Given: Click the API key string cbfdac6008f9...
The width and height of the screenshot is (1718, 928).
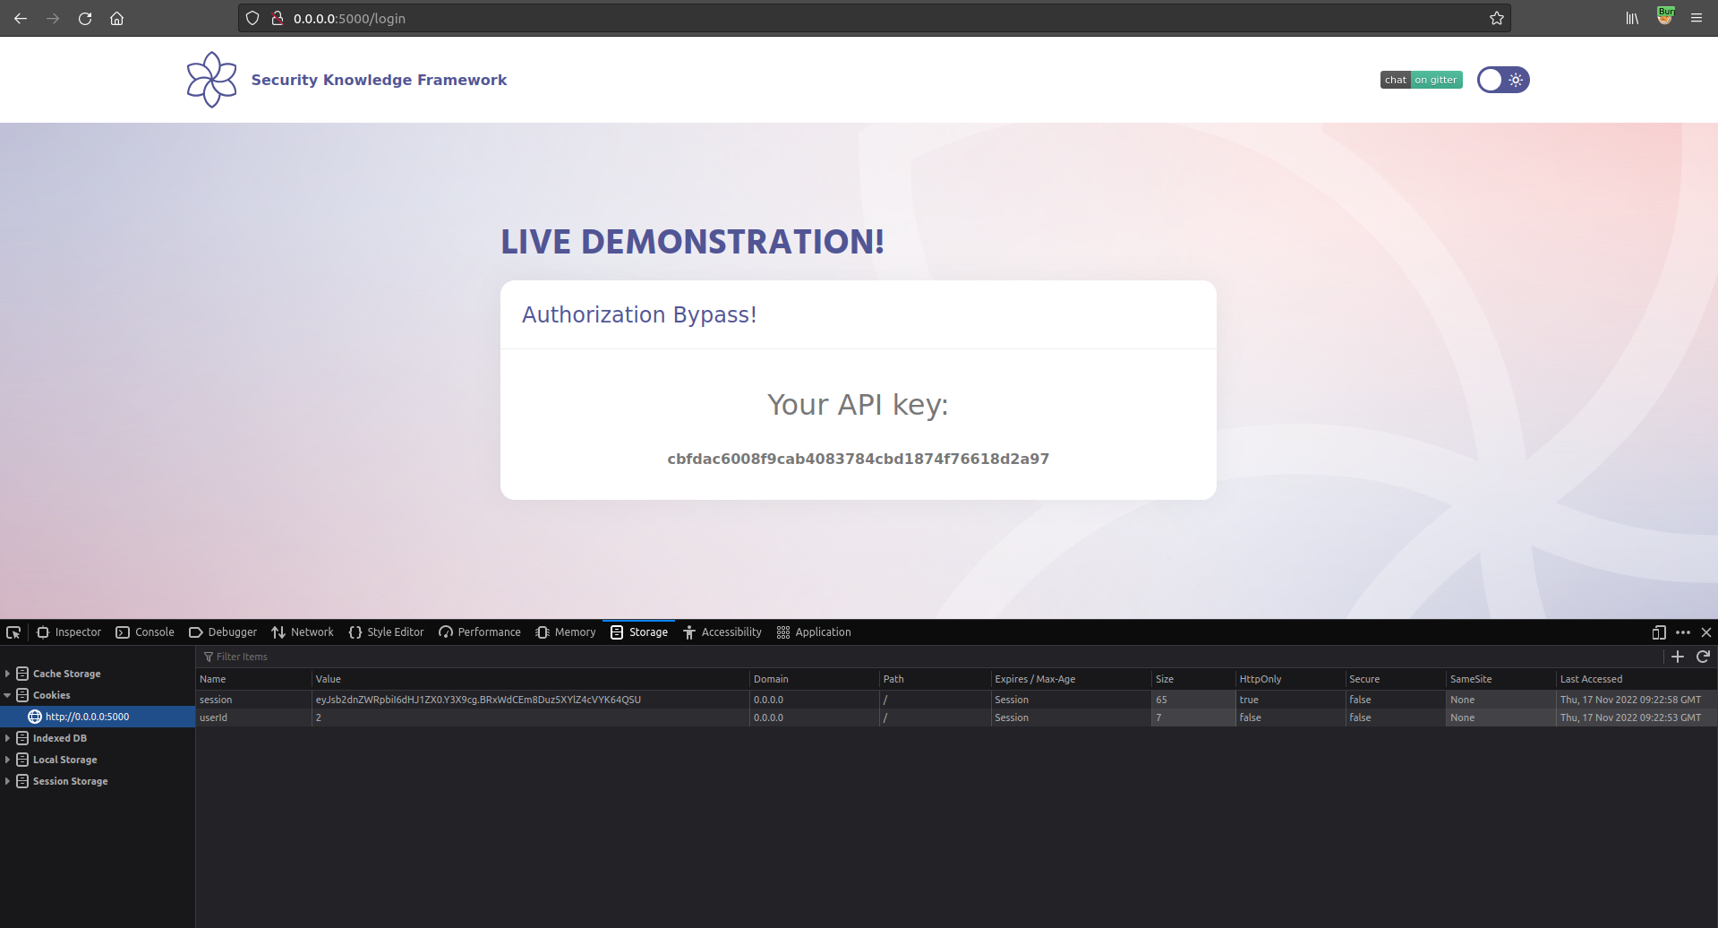Looking at the screenshot, I should coord(858,459).
